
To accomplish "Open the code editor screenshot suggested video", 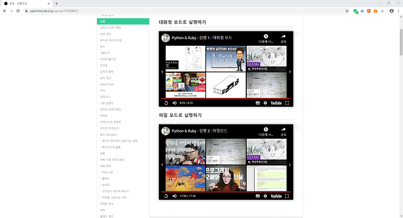I will point(266,178).
